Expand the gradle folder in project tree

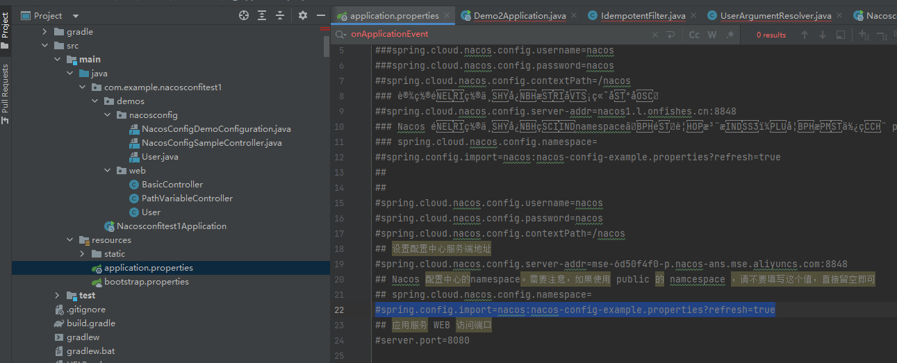(44, 32)
